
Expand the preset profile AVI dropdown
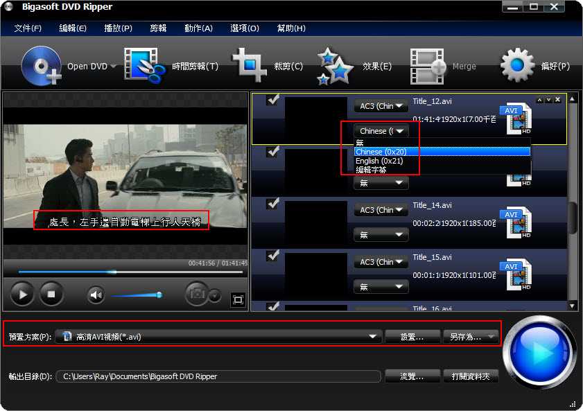[374, 337]
